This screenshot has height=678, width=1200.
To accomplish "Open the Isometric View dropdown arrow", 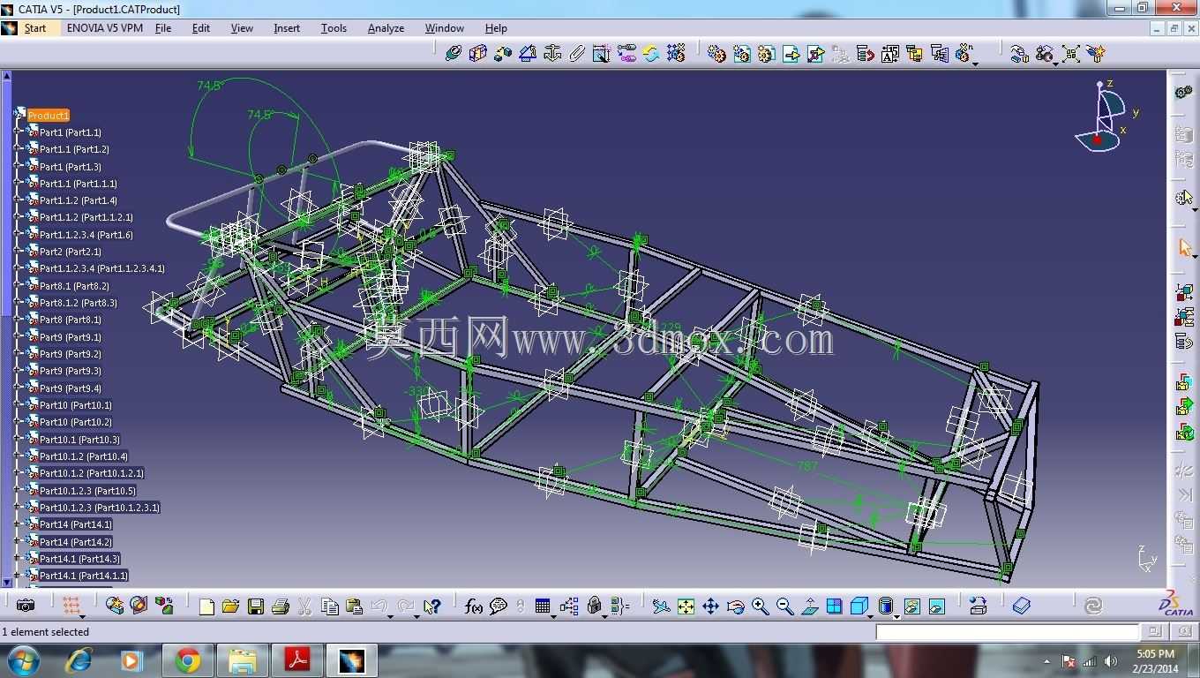I will [870, 615].
